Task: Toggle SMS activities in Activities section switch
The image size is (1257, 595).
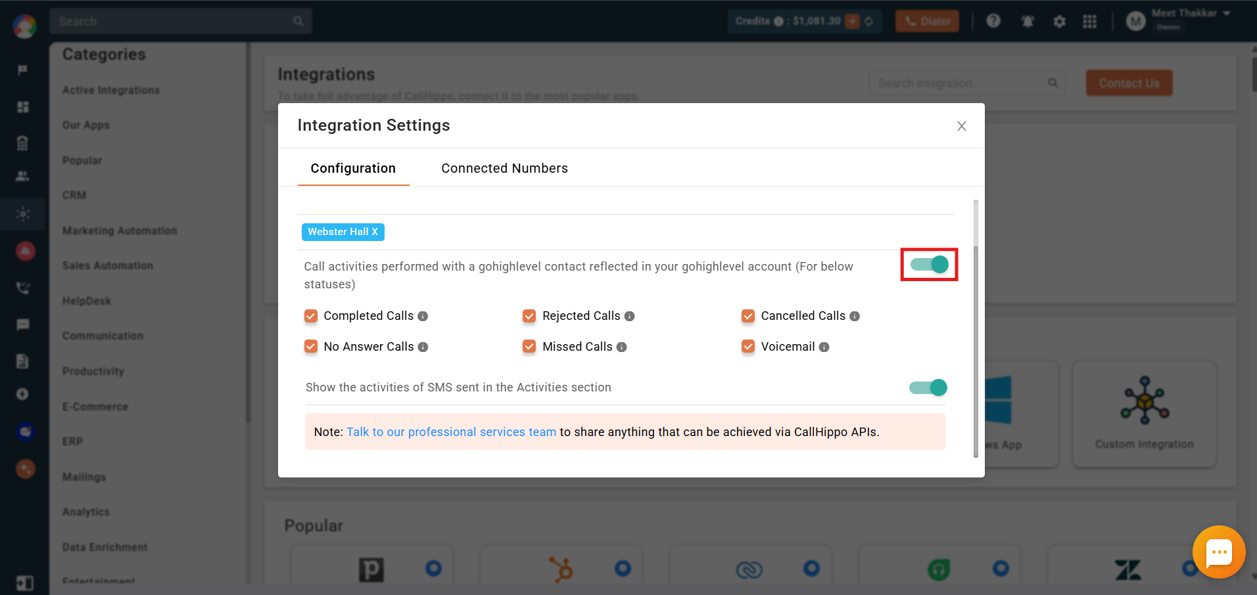Action: click(x=928, y=387)
